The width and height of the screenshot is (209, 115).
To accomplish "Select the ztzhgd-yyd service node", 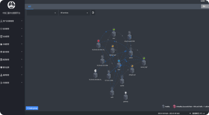I will pyautogui.click(x=132, y=71).
